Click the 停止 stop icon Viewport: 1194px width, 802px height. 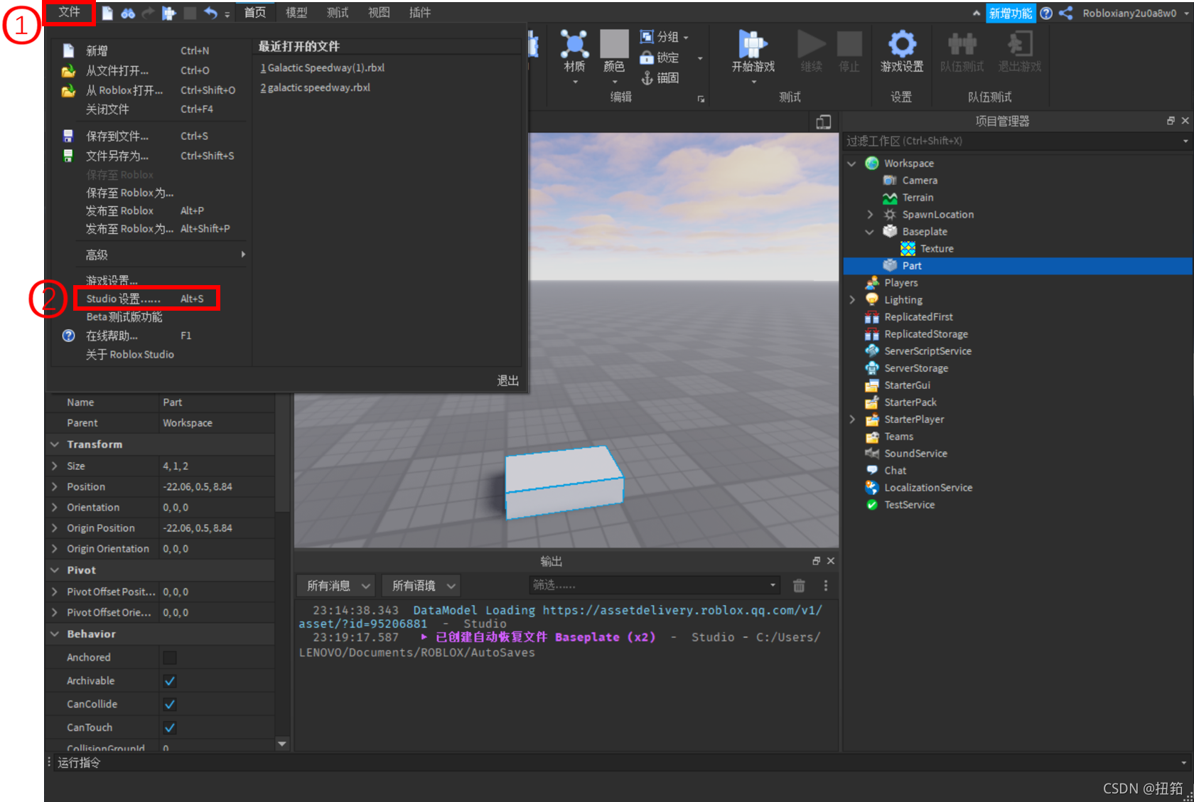pyautogui.click(x=849, y=44)
